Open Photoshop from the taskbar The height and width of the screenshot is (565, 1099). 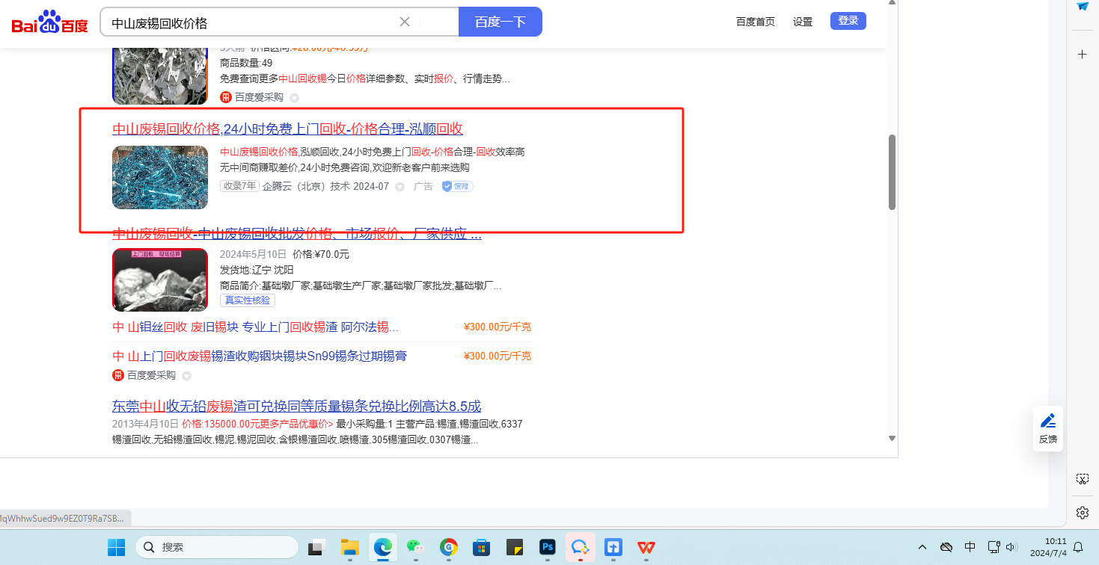[548, 547]
